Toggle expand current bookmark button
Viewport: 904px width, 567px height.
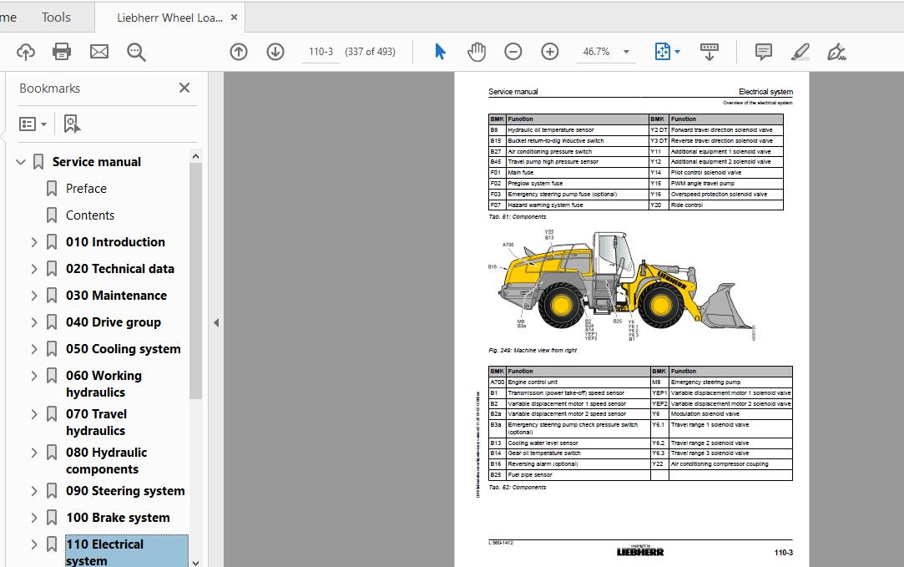(72, 123)
